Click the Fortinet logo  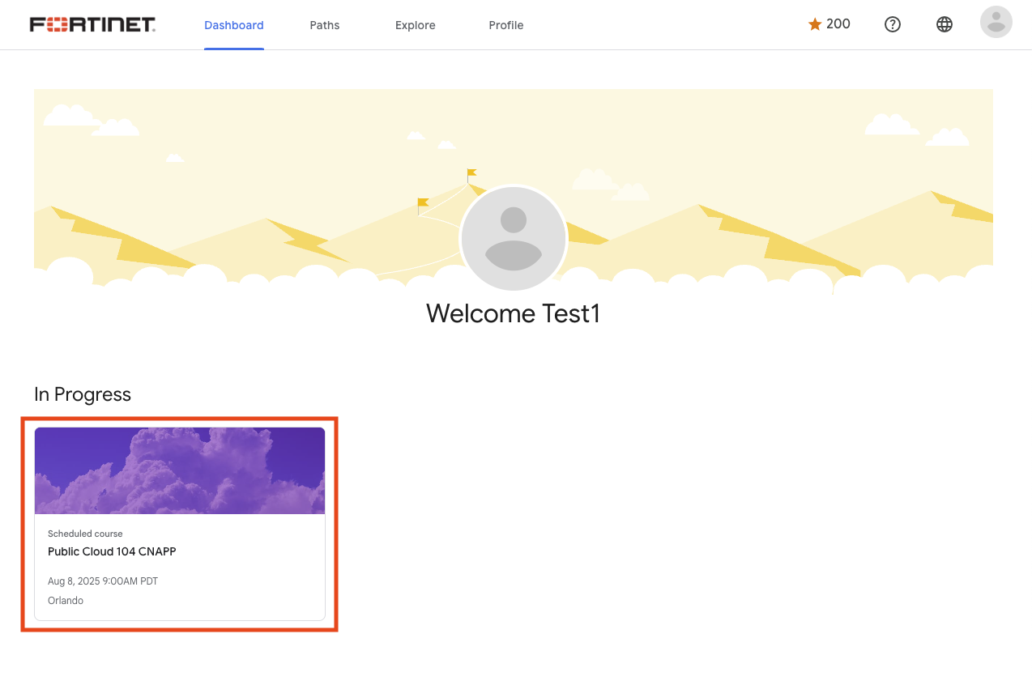pyautogui.click(x=92, y=24)
